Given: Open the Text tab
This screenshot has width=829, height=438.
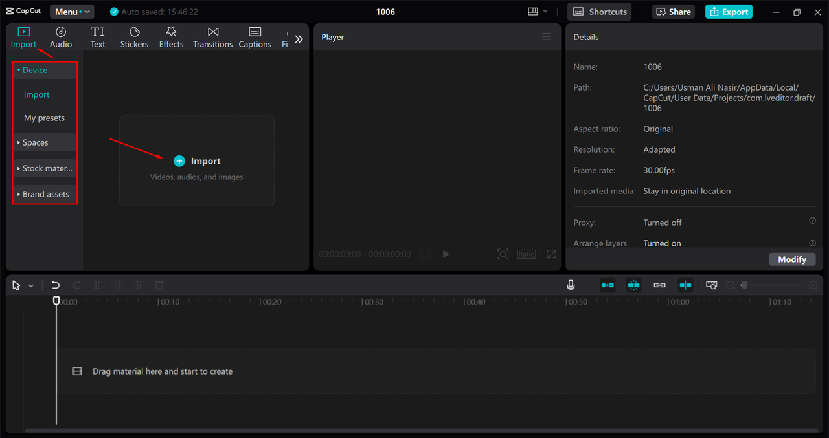Looking at the screenshot, I should [98, 38].
